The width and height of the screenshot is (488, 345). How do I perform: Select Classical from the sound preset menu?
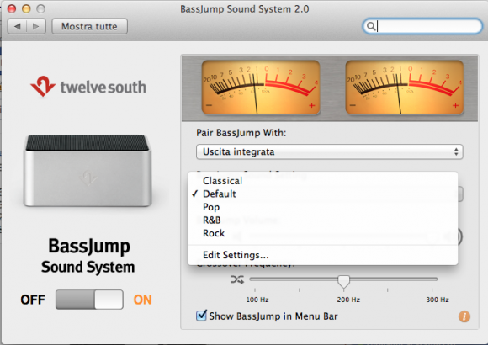coord(323,181)
